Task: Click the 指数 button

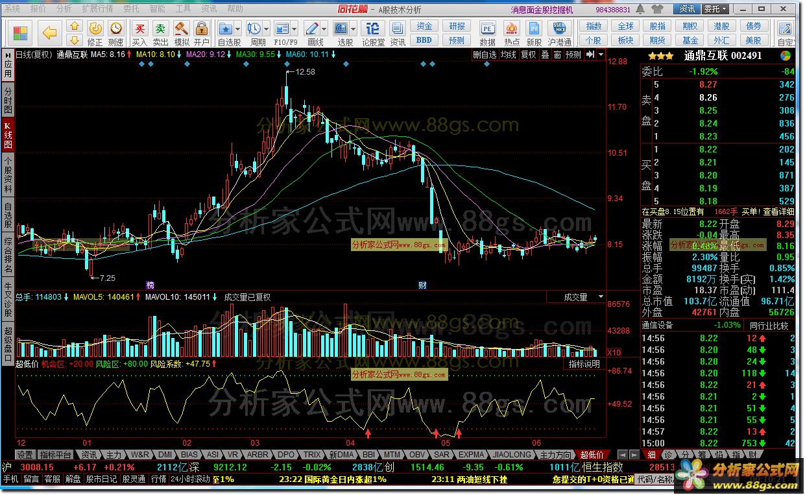Action: coord(594,27)
